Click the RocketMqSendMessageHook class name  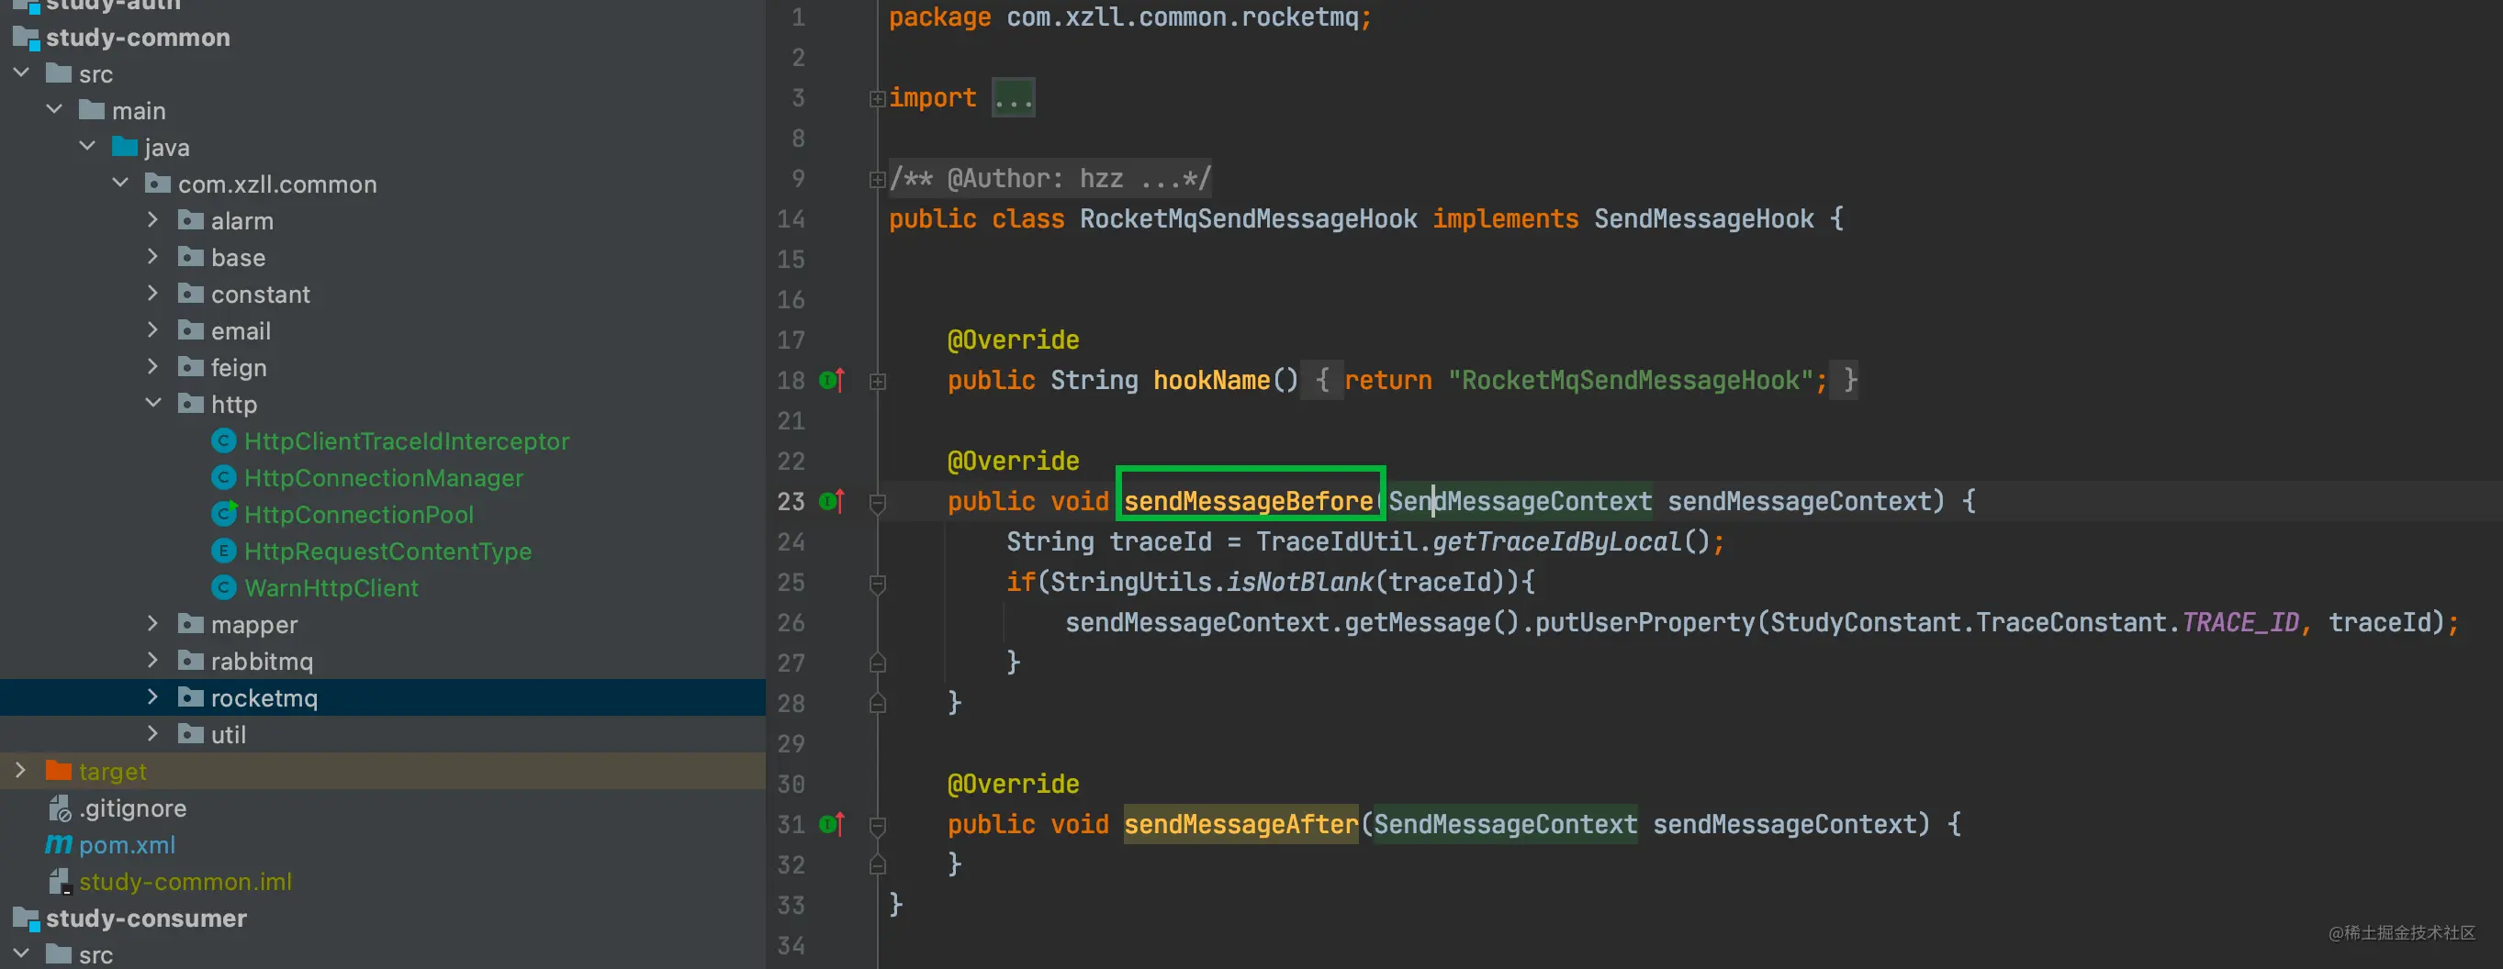pyautogui.click(x=1249, y=219)
